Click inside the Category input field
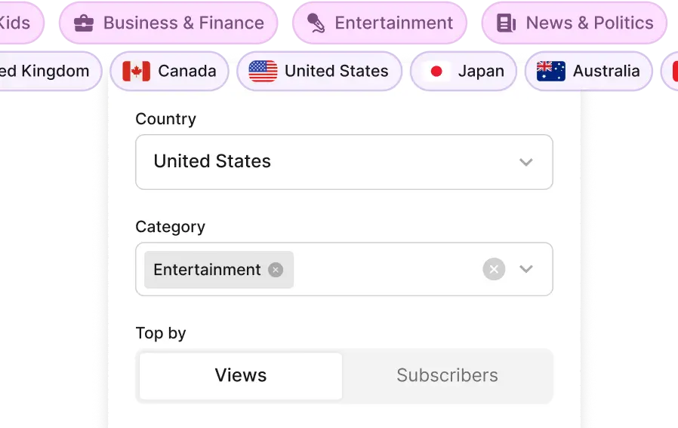Screen dimensions: 678x428 point(385,270)
